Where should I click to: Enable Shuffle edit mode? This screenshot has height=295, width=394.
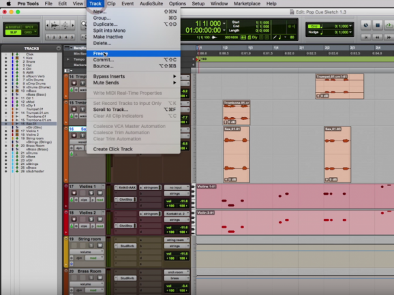[13, 27]
